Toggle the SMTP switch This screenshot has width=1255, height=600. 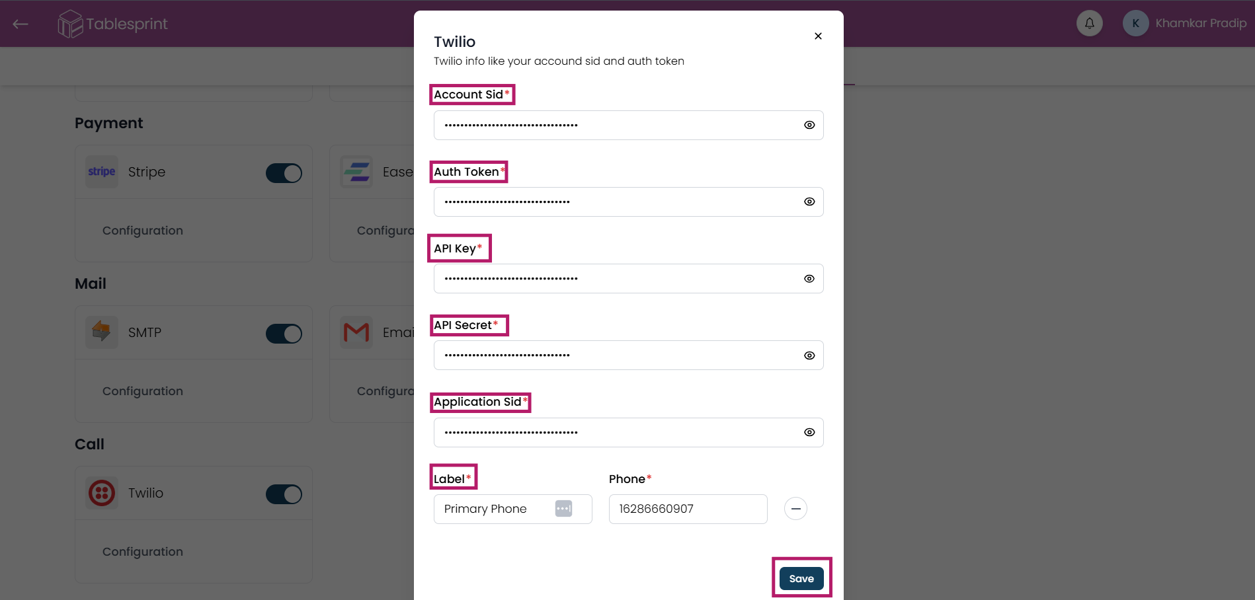click(x=284, y=334)
